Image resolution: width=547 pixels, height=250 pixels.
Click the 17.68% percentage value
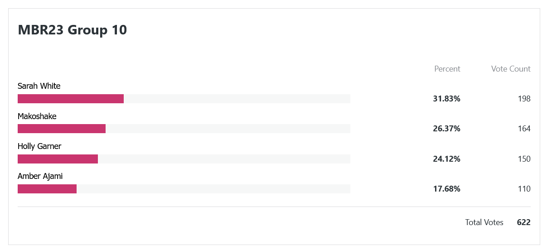(x=447, y=189)
